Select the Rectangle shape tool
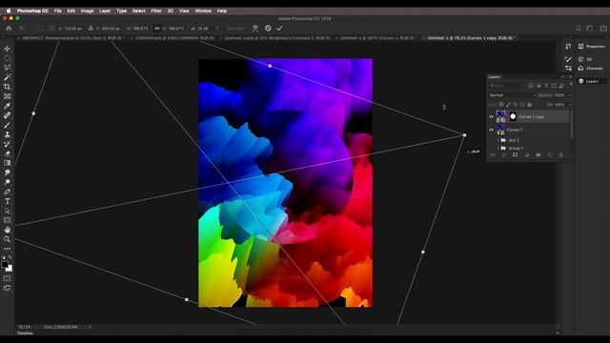This screenshot has height=343, width=610. [7, 220]
